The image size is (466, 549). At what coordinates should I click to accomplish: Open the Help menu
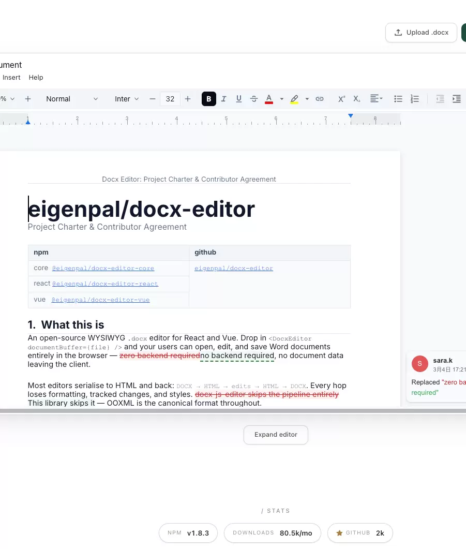click(x=36, y=78)
